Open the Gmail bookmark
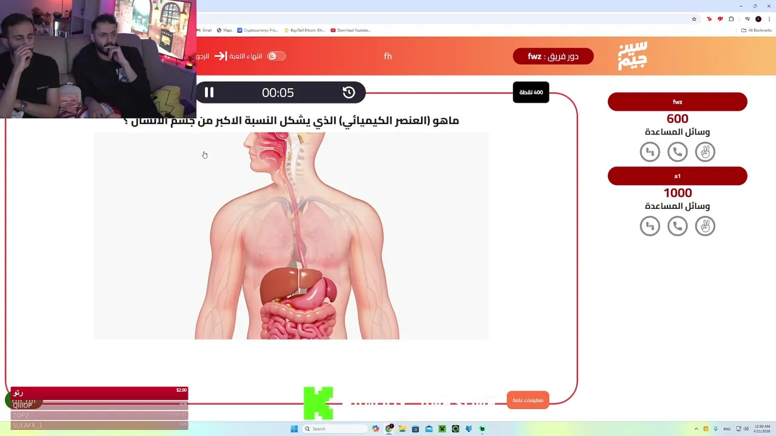 coord(204,30)
